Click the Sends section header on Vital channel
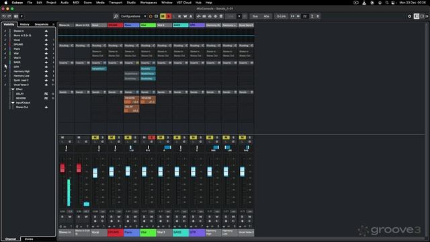The height and width of the screenshot is (242, 430). 148,92
